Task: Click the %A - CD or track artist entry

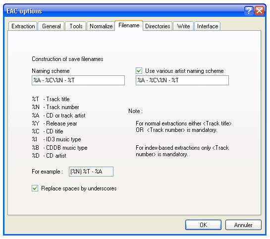Action: tap(58, 115)
